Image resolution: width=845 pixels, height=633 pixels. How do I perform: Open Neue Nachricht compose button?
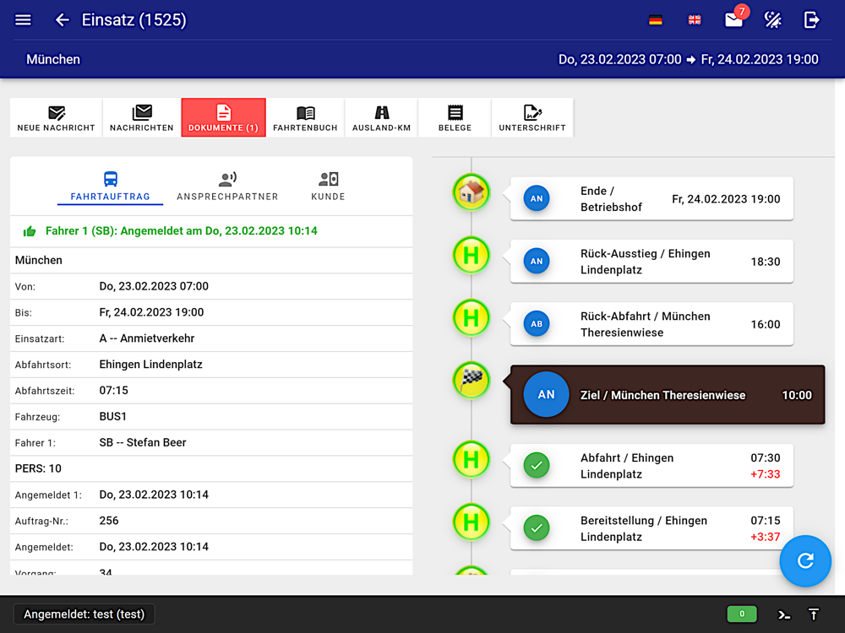coord(56,117)
